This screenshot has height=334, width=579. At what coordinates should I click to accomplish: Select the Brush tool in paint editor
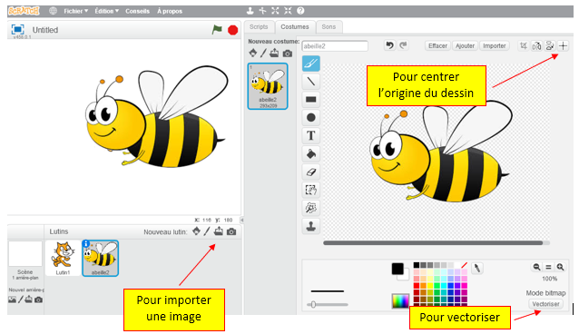(x=311, y=64)
